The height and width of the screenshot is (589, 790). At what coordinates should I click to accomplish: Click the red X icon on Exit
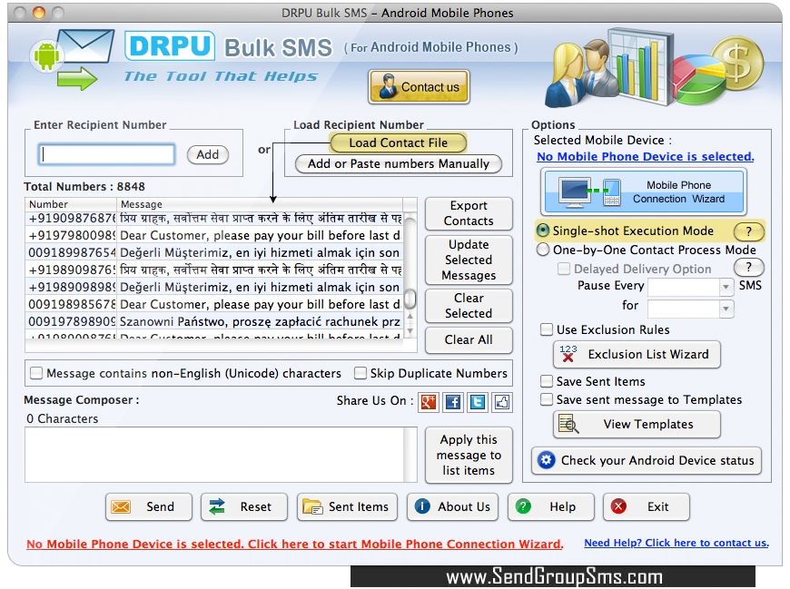click(618, 506)
